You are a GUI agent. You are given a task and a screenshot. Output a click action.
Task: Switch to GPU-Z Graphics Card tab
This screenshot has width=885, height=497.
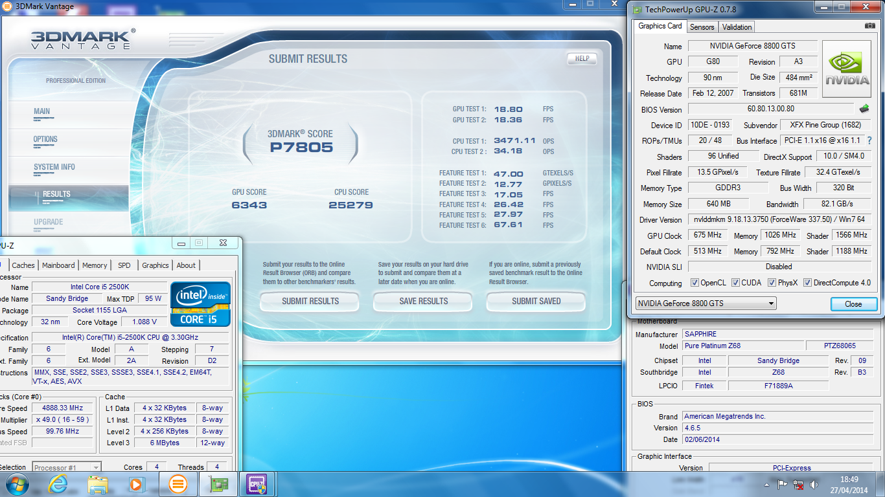[x=660, y=26]
